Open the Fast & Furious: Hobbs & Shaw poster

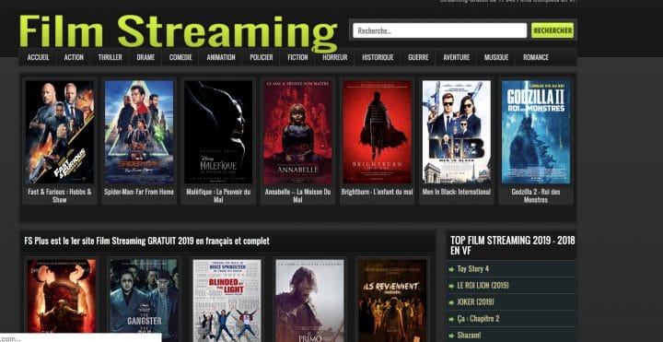[60, 132]
